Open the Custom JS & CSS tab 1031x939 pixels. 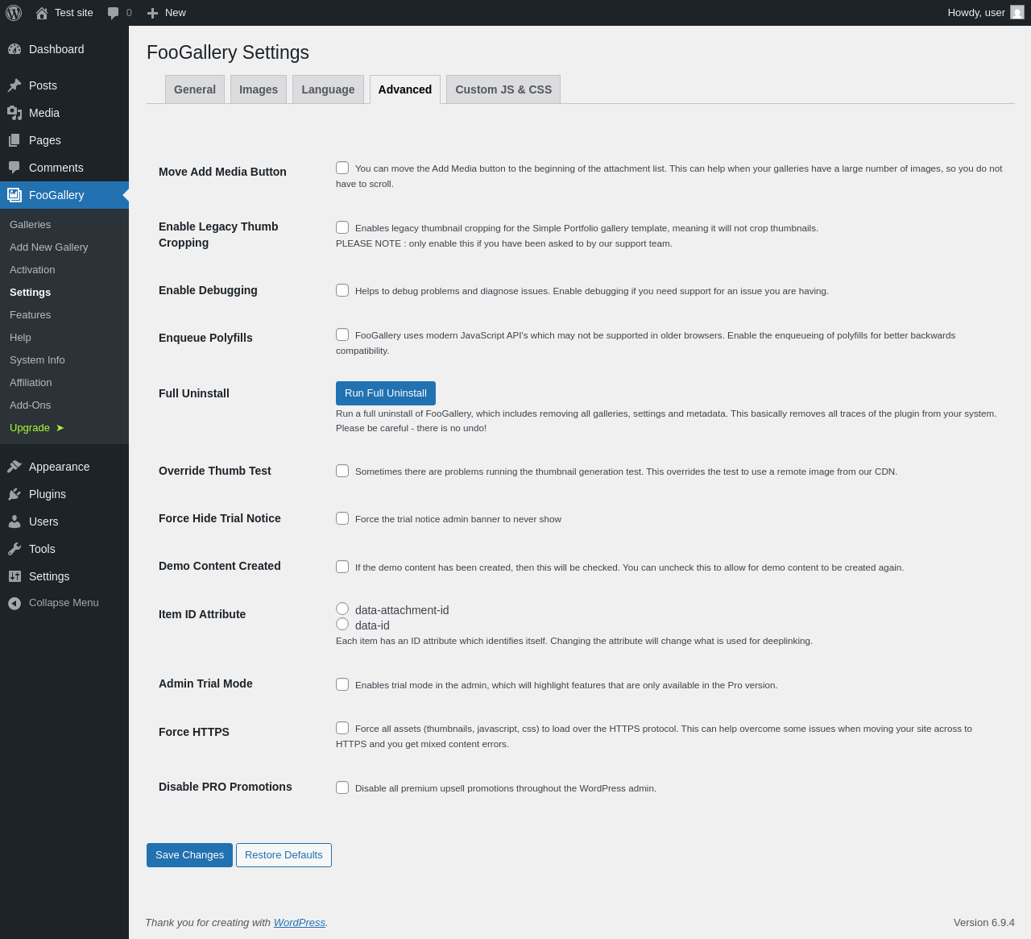(x=503, y=89)
